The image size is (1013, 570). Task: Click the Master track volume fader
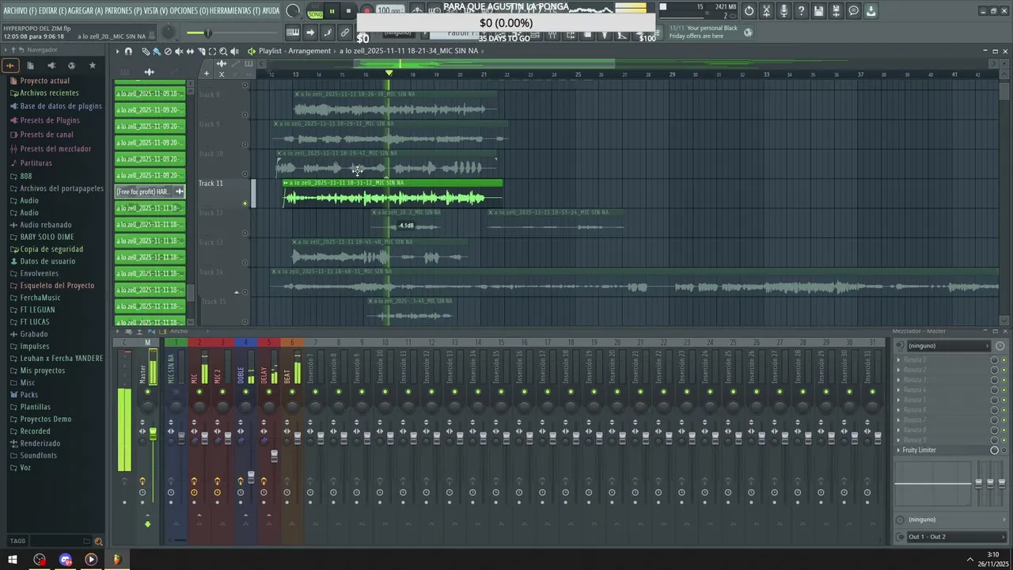(154, 434)
